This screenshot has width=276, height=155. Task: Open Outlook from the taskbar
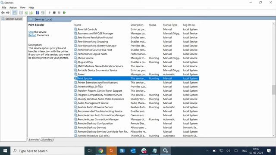point(133,151)
